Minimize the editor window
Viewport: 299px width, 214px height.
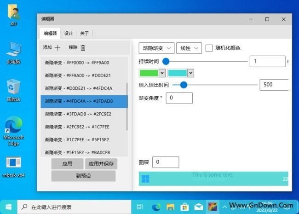[x=251, y=19]
